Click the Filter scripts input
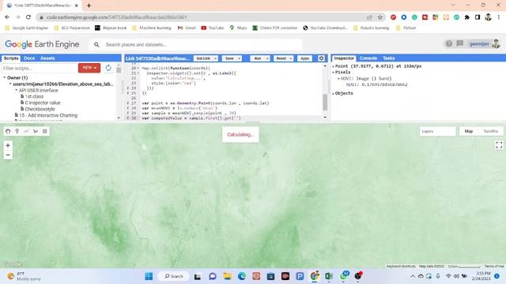This screenshot has width=506, height=284. (x=40, y=69)
